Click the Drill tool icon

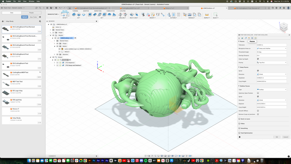click(120, 15)
